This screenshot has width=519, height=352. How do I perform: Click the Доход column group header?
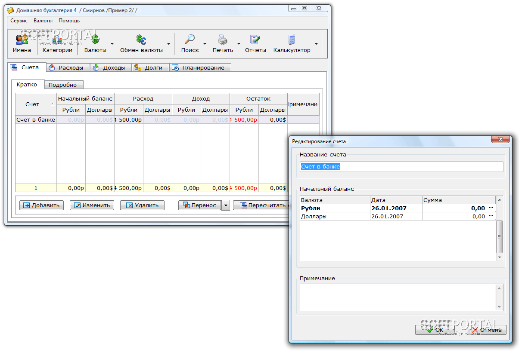coord(201,98)
